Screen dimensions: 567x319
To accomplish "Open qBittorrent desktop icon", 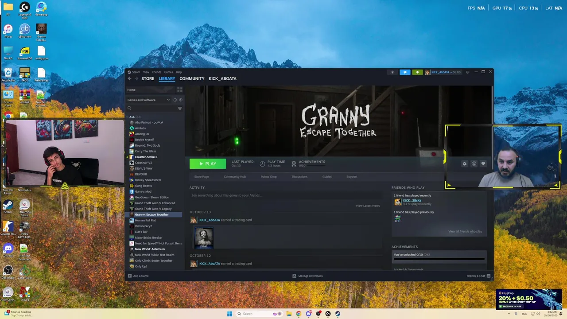I will coord(25,31).
